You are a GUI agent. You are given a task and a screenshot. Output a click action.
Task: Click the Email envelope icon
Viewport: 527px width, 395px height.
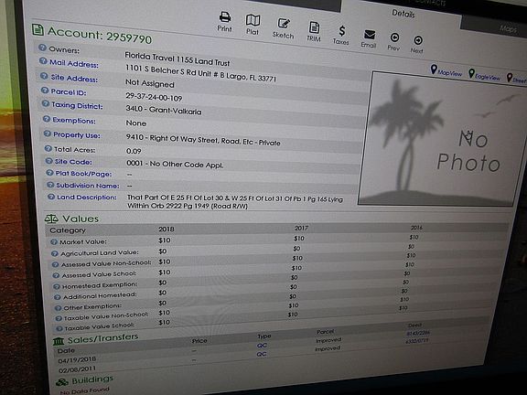click(x=370, y=34)
